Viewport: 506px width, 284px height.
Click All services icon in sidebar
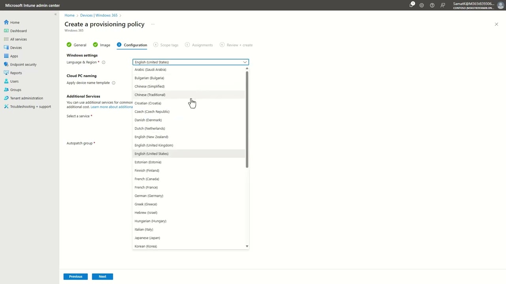click(x=6, y=39)
